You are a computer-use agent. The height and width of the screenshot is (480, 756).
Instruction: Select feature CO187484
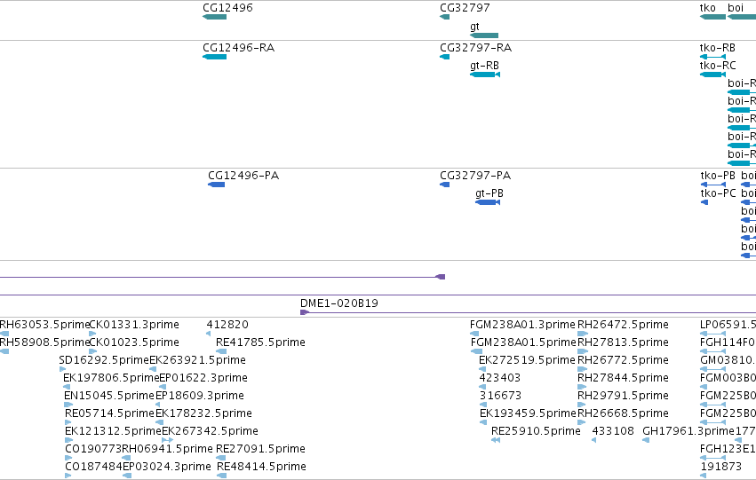tap(93, 467)
